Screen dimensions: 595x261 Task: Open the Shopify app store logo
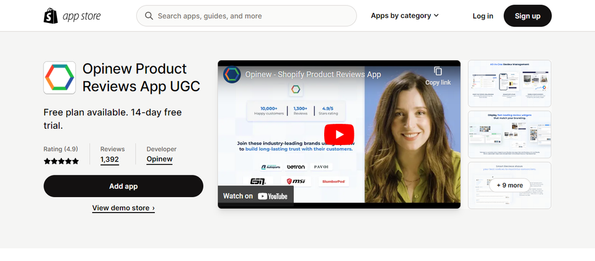coord(72,16)
